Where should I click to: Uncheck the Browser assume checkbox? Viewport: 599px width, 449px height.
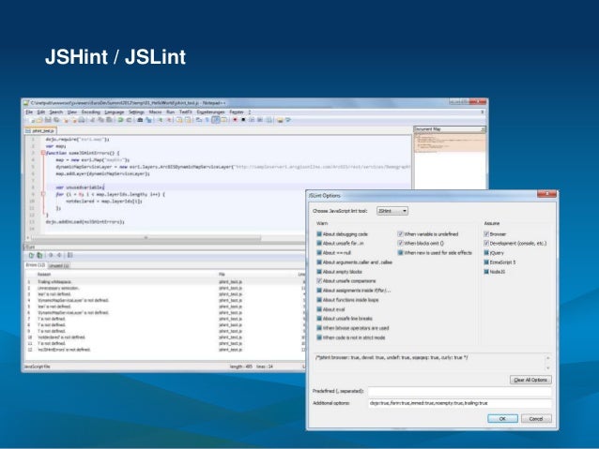click(486, 233)
